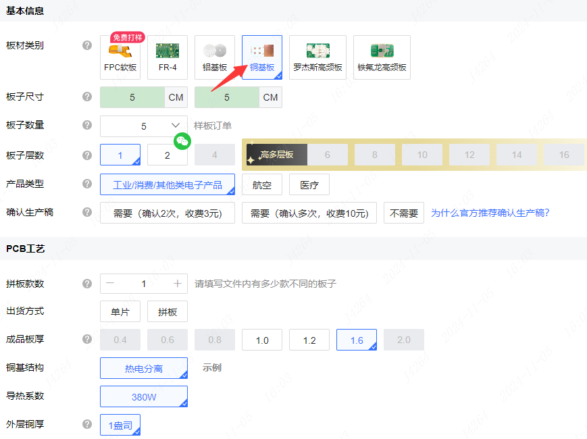587x439 pixels.
Task: Select 医疗 as product type
Action: pos(309,184)
